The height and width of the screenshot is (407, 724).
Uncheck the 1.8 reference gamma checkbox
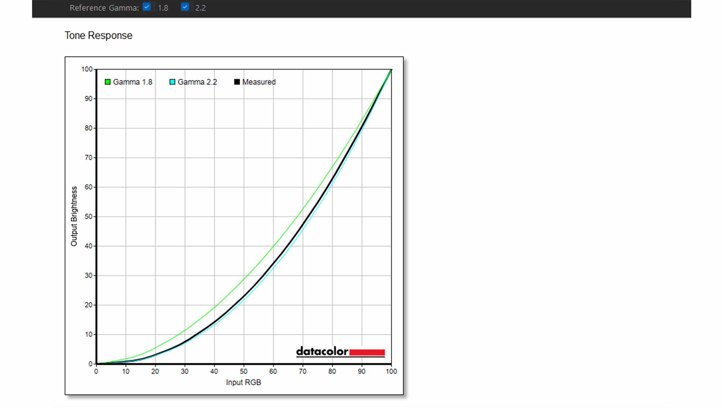pos(147,7)
